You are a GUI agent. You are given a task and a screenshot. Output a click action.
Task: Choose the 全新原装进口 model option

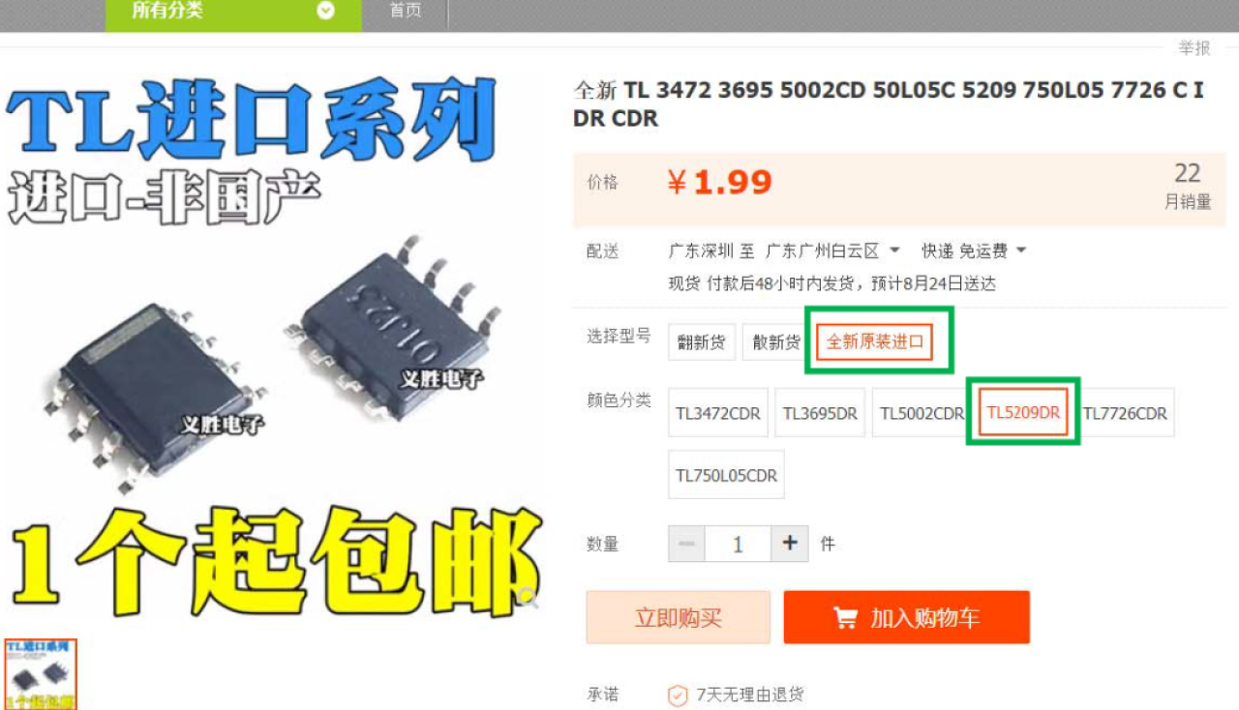tap(875, 342)
